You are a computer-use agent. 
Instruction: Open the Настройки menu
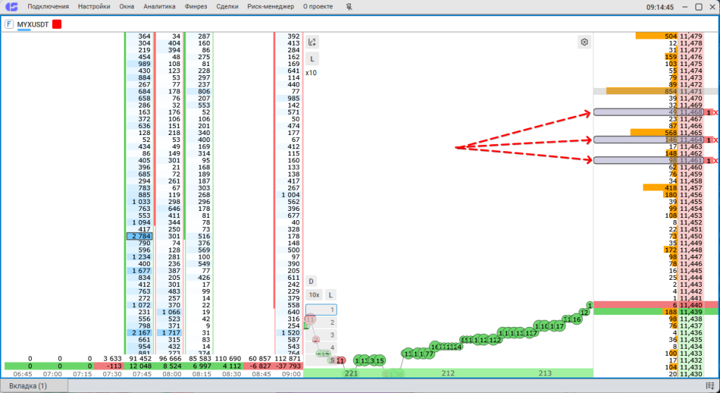pos(94,7)
